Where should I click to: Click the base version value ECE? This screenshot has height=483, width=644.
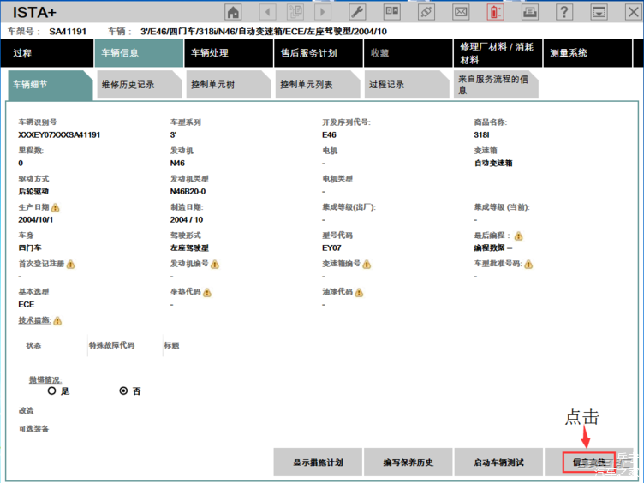[x=27, y=304]
